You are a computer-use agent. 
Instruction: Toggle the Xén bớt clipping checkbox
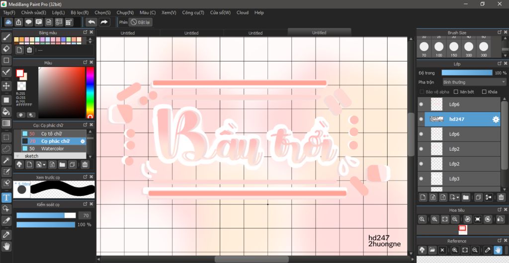point(456,92)
